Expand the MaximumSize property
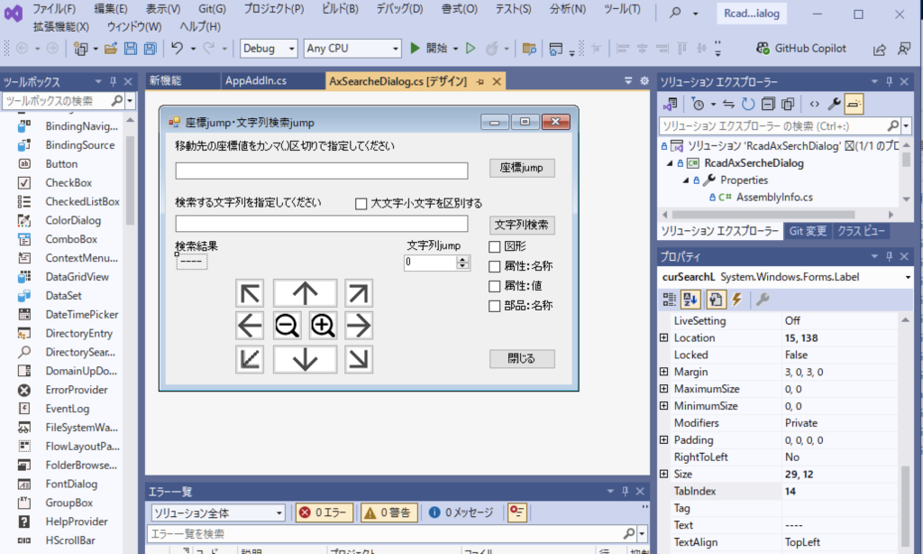This screenshot has height=554, width=923. pos(664,389)
